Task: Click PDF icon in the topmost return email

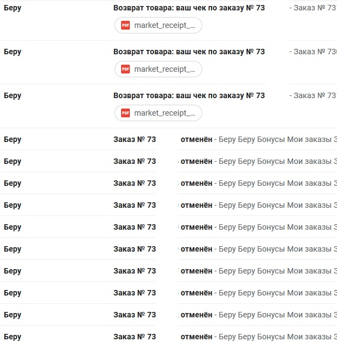Action: click(125, 25)
